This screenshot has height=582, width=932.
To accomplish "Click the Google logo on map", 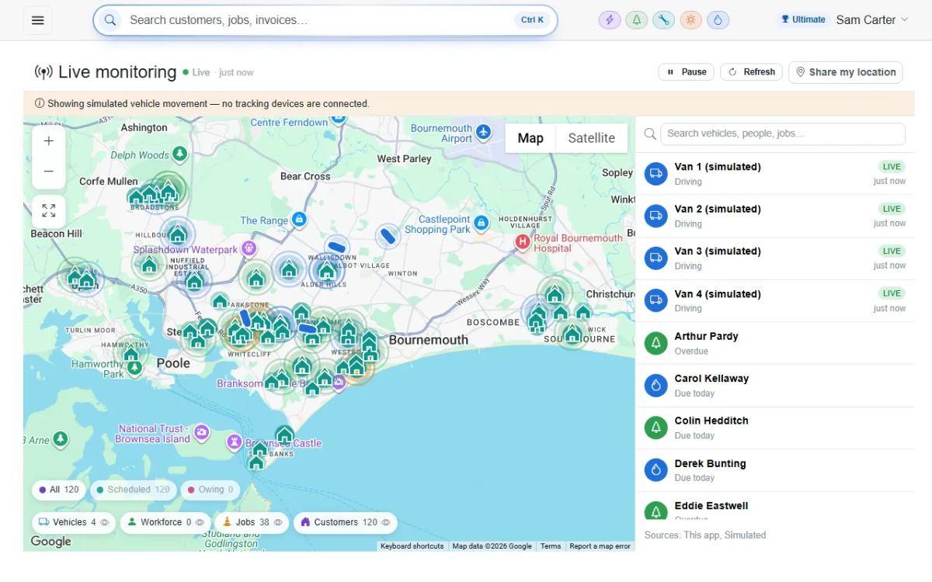I will 51,542.
